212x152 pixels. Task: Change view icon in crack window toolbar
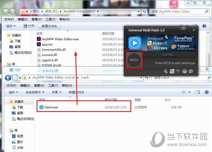184,92
